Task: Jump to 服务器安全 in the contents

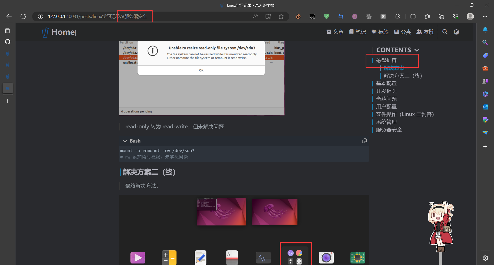Action: (389, 130)
